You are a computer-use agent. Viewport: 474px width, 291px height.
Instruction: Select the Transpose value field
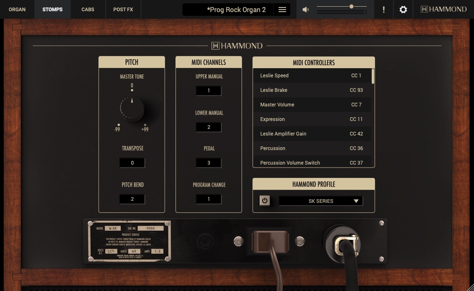point(132,163)
